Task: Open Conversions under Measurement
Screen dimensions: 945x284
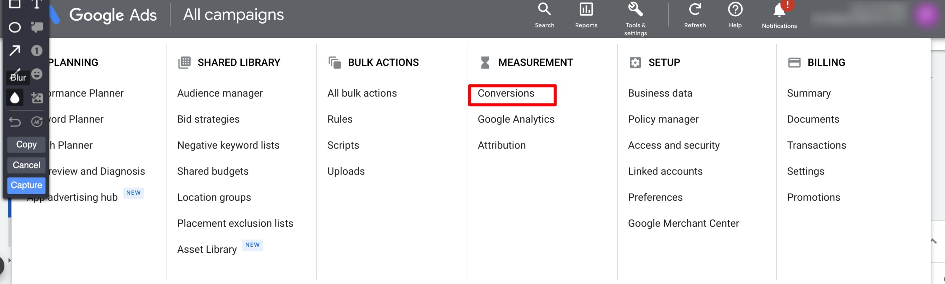Action: [506, 93]
